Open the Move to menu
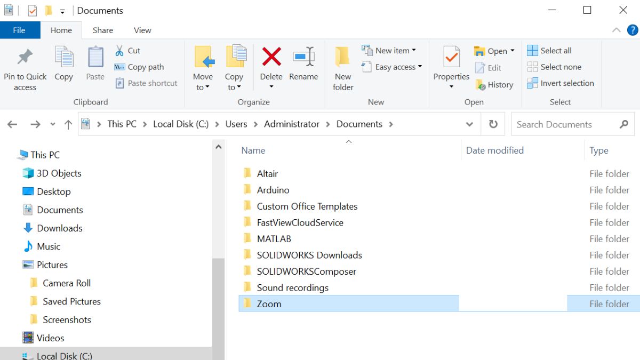Screen dimensions: 640x360 pyautogui.click(x=203, y=69)
